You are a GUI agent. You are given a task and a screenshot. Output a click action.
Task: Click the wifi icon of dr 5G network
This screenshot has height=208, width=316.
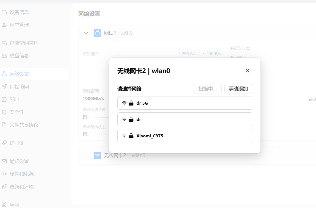pyautogui.click(x=124, y=103)
